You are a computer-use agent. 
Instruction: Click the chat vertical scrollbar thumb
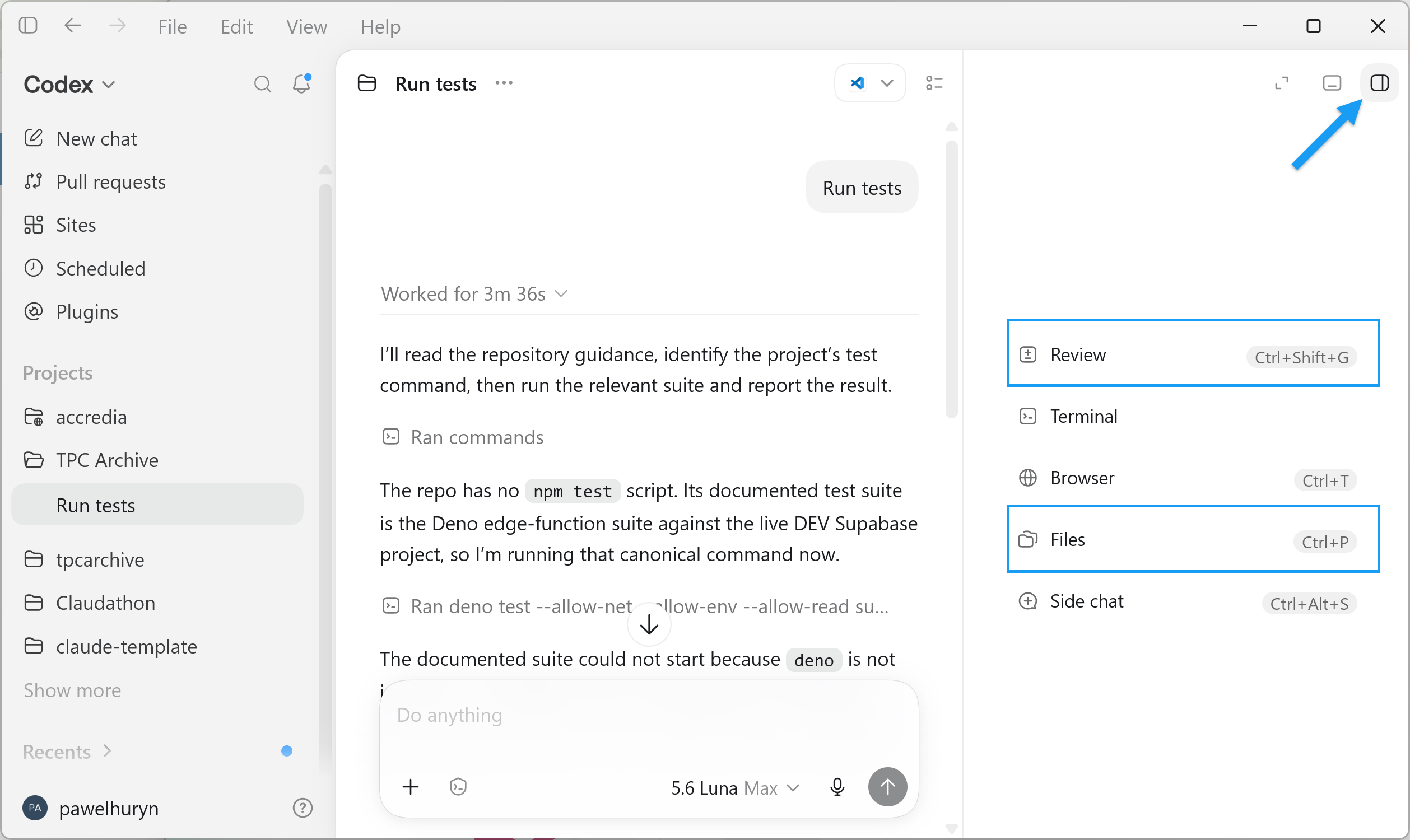pyautogui.click(x=951, y=279)
